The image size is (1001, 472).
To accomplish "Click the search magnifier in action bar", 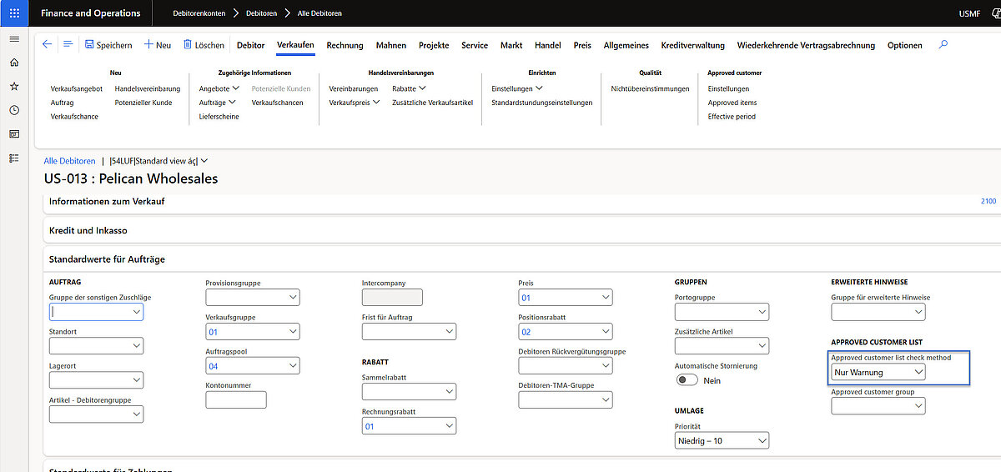I will (x=943, y=45).
